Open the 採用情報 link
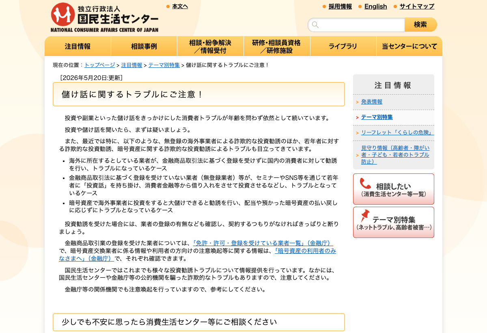The height and width of the screenshot is (333, 487). [340, 6]
